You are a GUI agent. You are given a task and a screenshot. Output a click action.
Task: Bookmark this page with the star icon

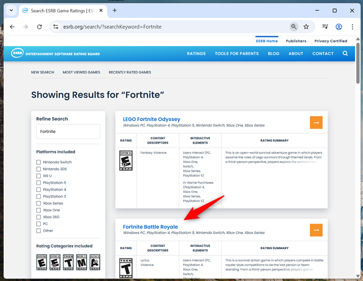306,27
